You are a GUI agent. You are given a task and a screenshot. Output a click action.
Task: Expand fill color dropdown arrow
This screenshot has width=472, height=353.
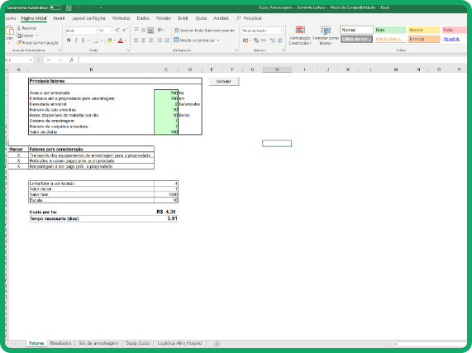coord(115,41)
